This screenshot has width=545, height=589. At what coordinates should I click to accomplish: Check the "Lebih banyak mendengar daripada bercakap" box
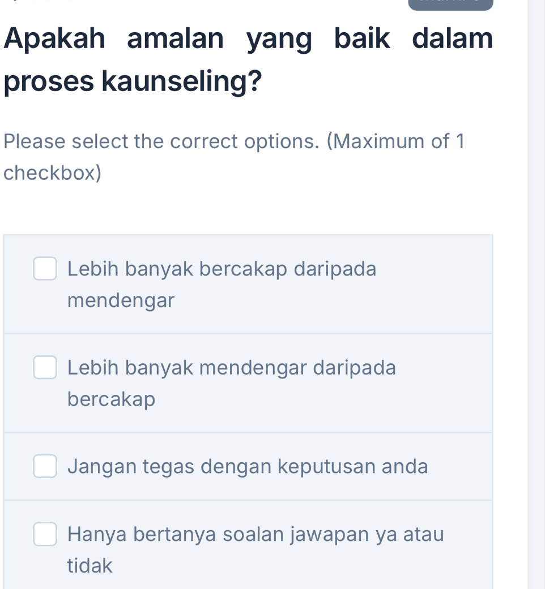(45, 368)
